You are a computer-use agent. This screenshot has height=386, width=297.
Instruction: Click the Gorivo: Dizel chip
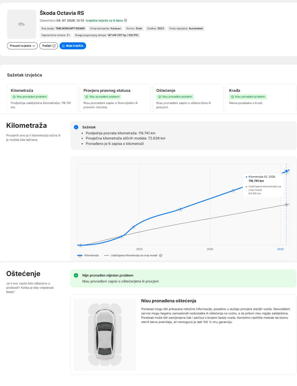click(134, 29)
